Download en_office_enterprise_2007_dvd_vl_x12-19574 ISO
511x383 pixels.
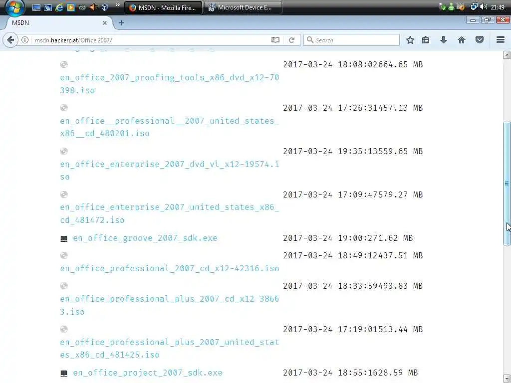[170, 171]
